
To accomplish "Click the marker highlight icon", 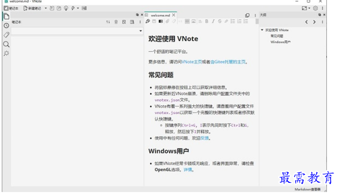I will click(226, 21).
